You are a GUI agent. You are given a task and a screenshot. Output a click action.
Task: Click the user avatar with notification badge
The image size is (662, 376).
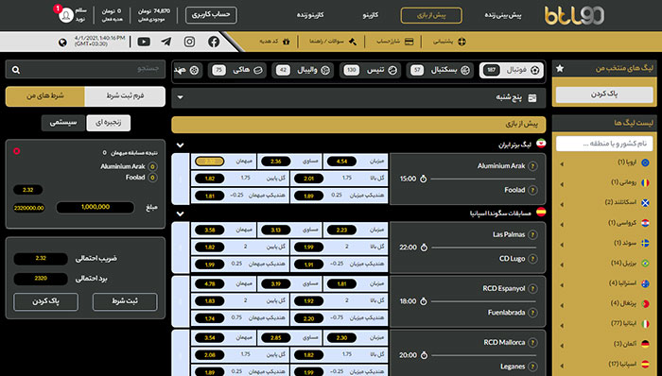(66, 15)
